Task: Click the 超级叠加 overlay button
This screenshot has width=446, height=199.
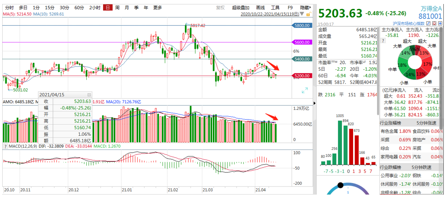Action: [x=241, y=8]
